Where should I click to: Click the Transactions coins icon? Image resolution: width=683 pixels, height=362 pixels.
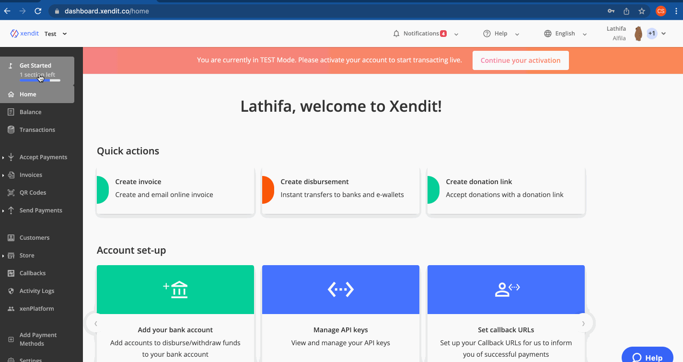tap(11, 130)
